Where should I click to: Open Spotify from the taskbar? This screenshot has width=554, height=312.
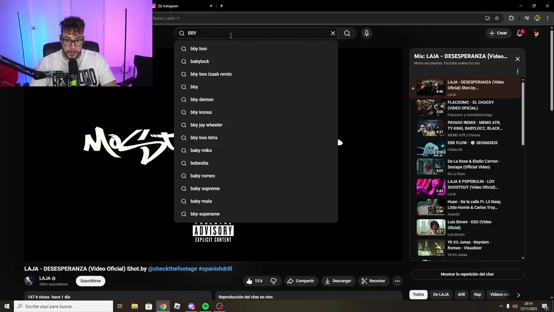pyautogui.click(x=206, y=306)
